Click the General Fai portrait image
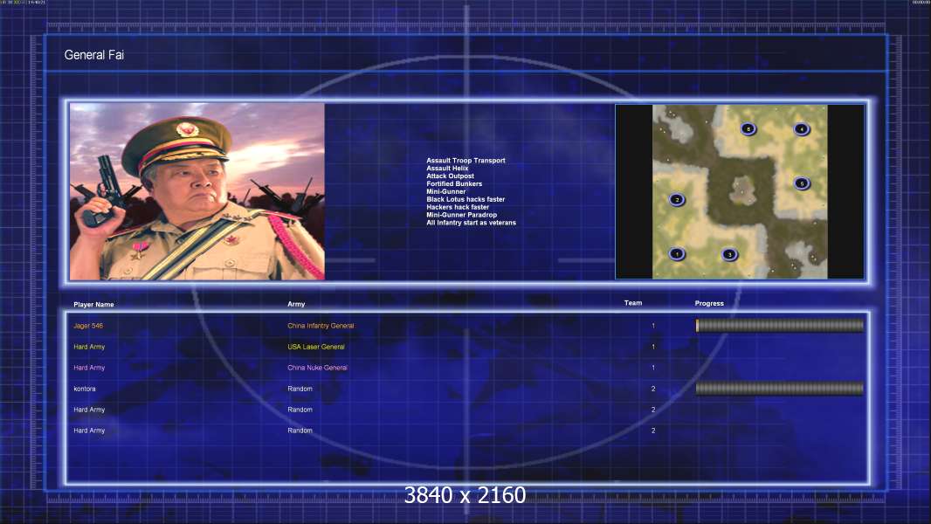Image resolution: width=931 pixels, height=524 pixels. coord(197,191)
